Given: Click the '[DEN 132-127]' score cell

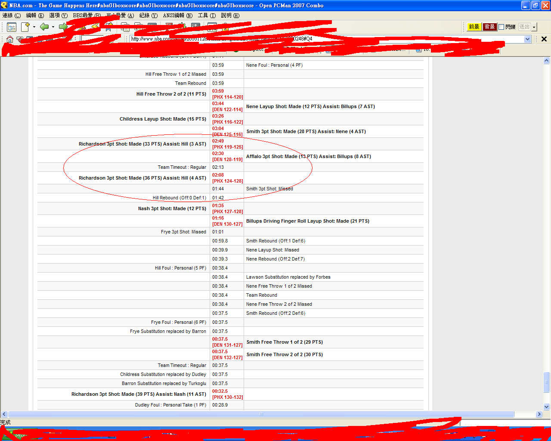Looking at the screenshot, I should [x=227, y=358].
